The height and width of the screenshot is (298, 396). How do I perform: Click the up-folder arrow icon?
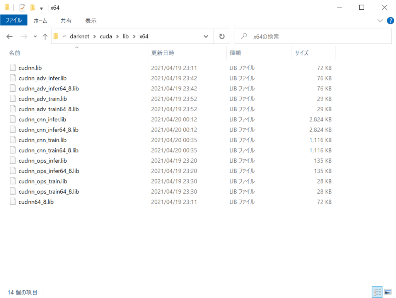(x=45, y=36)
